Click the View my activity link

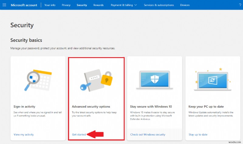click(x=24, y=134)
